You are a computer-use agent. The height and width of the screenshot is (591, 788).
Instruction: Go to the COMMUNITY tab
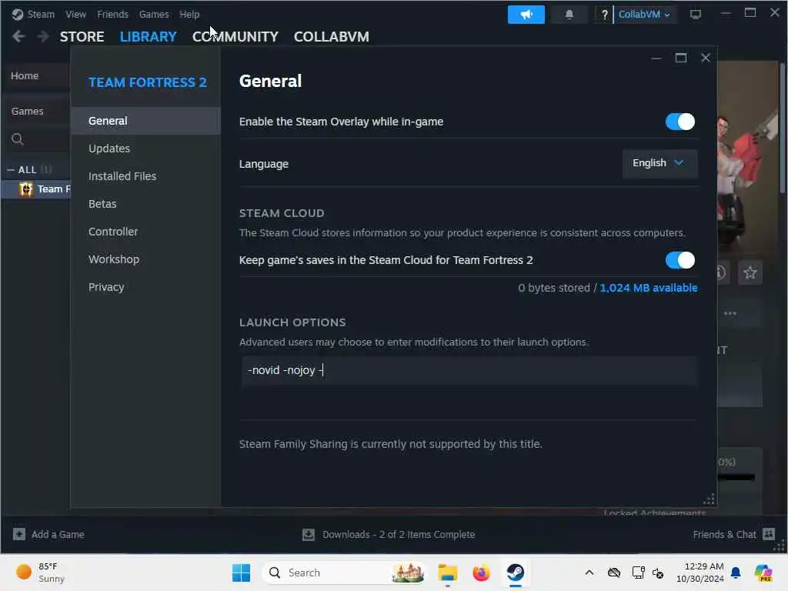pyautogui.click(x=235, y=37)
